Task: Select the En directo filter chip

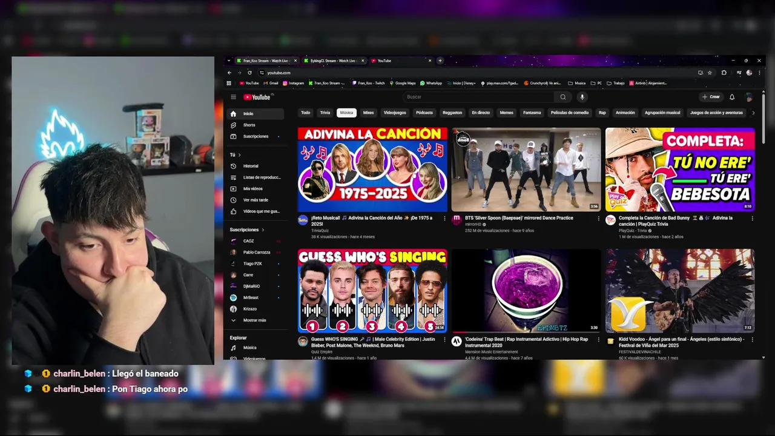Action: 481,113
